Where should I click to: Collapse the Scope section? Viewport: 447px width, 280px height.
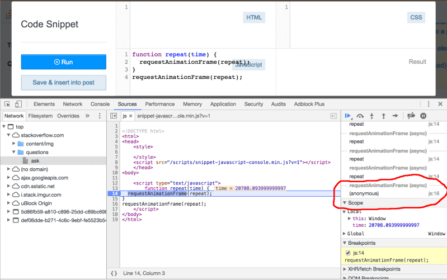[x=345, y=203]
